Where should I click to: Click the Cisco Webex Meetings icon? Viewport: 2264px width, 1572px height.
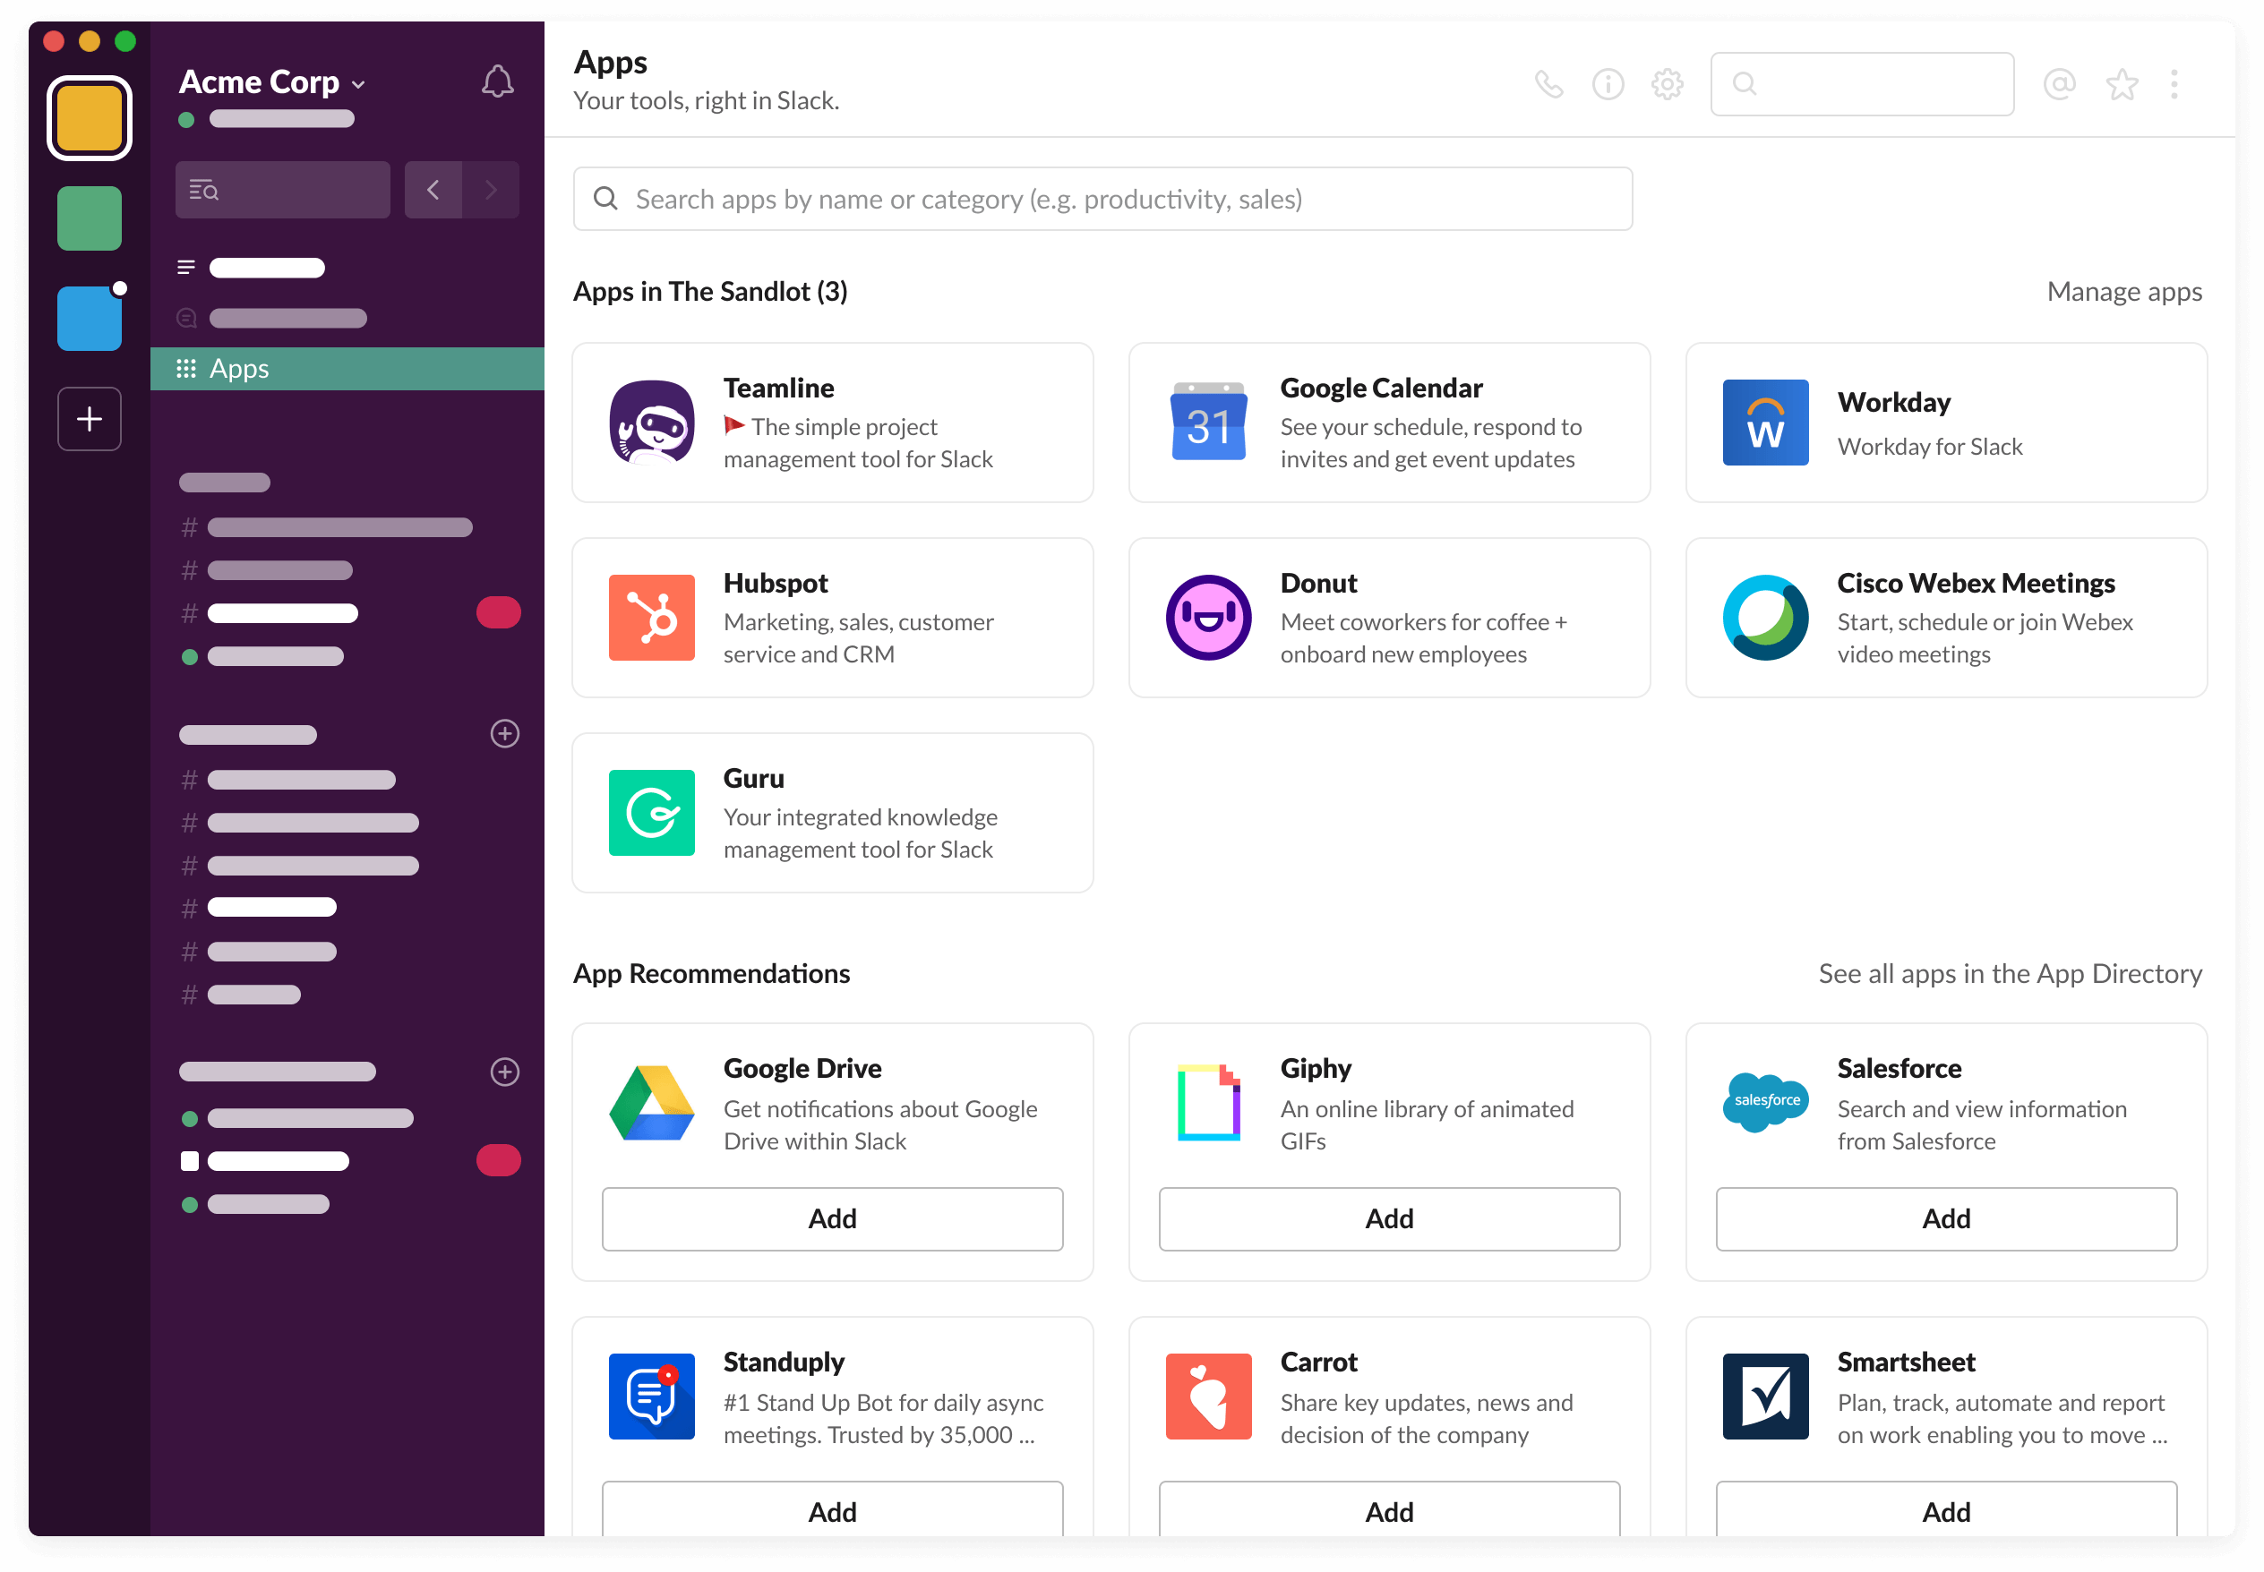(x=1763, y=616)
